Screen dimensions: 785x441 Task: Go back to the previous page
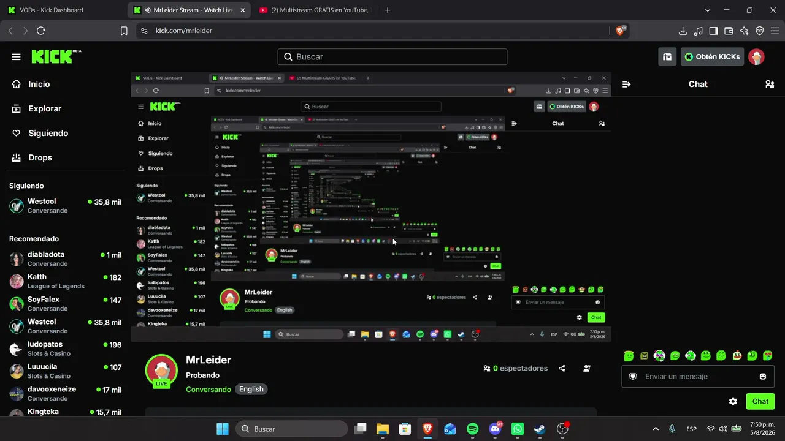click(10, 31)
